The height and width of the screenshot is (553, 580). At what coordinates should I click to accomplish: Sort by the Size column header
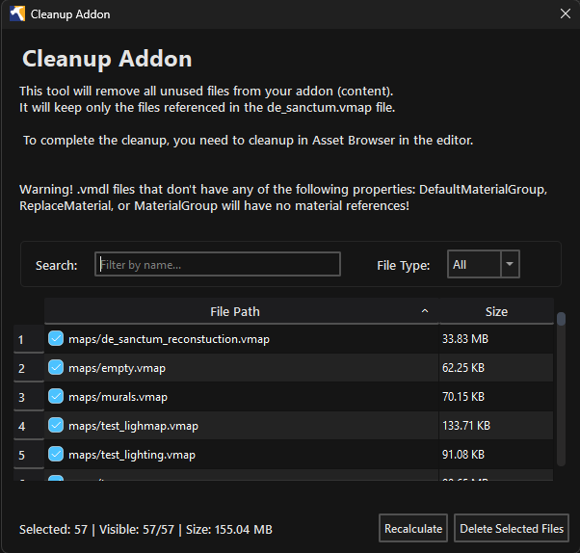click(x=496, y=311)
